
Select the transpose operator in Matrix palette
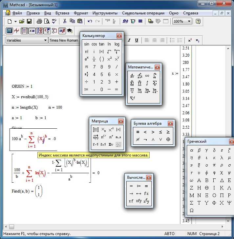[111, 137]
